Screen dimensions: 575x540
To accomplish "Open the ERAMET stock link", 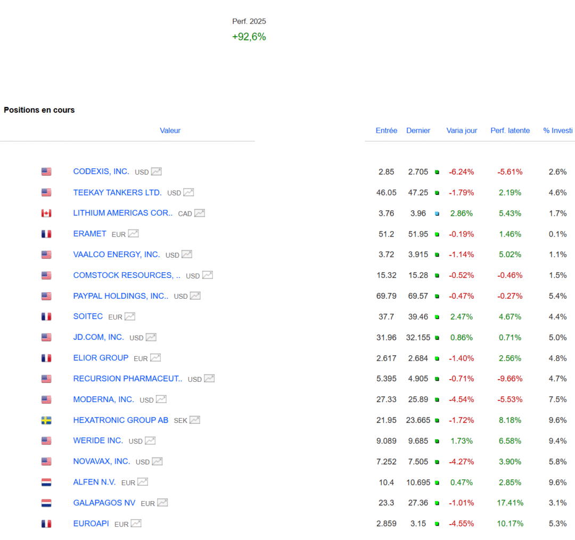I will tap(89, 234).
